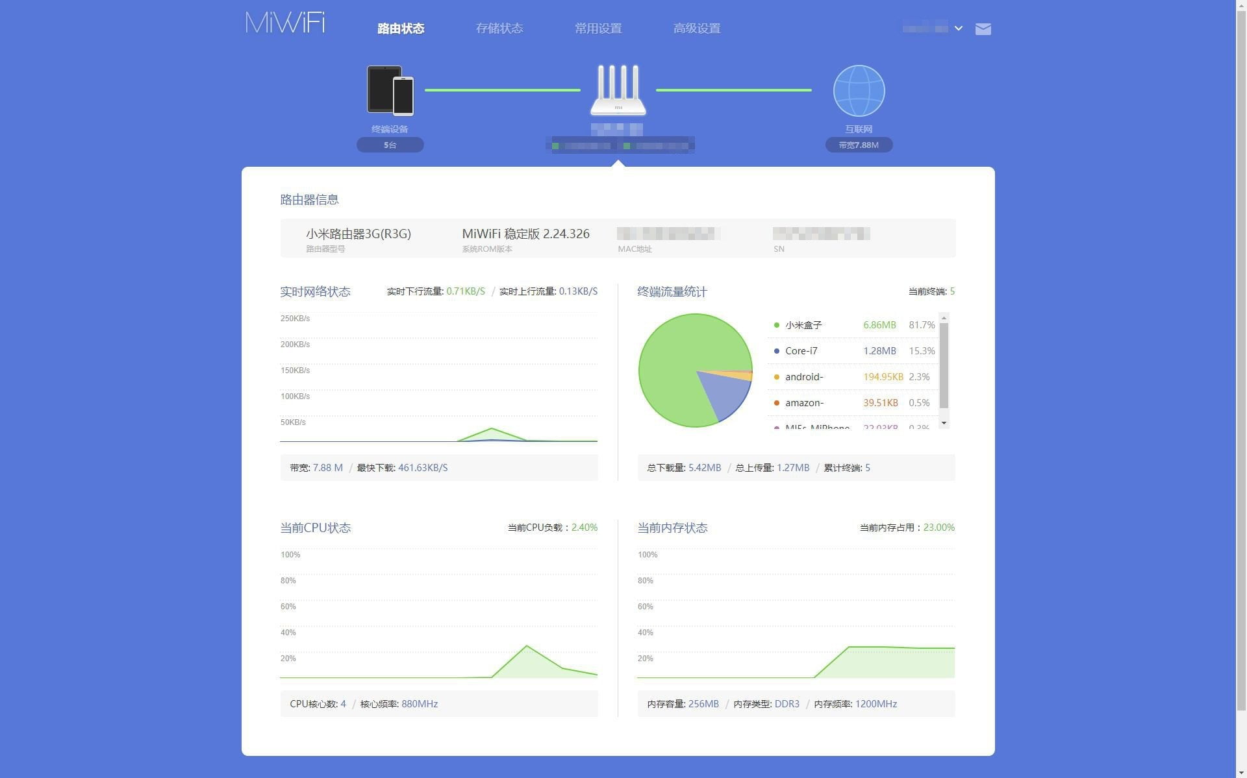
Task: Click the 总下载量 5.42MB value
Action: (705, 467)
